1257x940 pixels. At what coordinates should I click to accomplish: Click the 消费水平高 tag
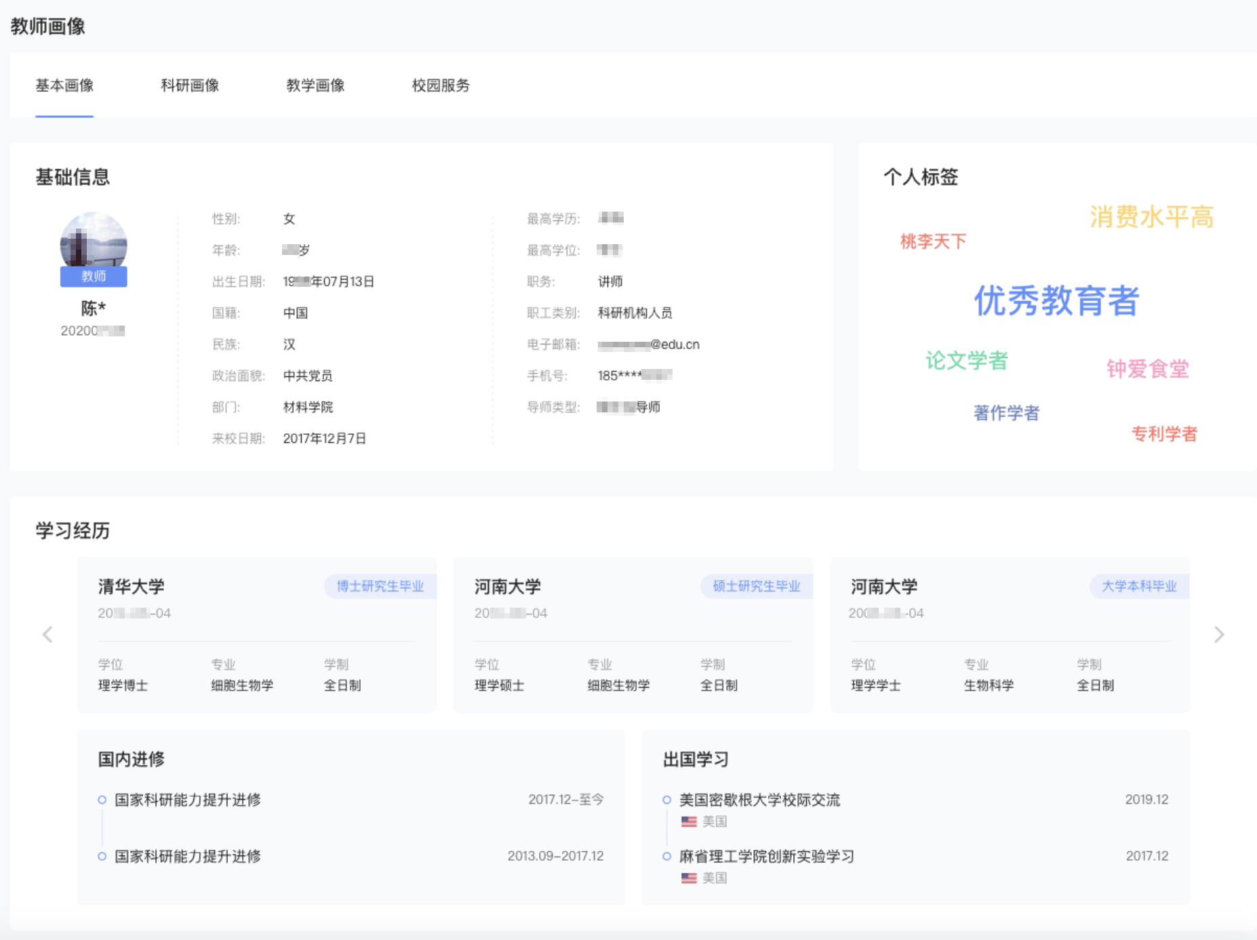pos(1151,219)
